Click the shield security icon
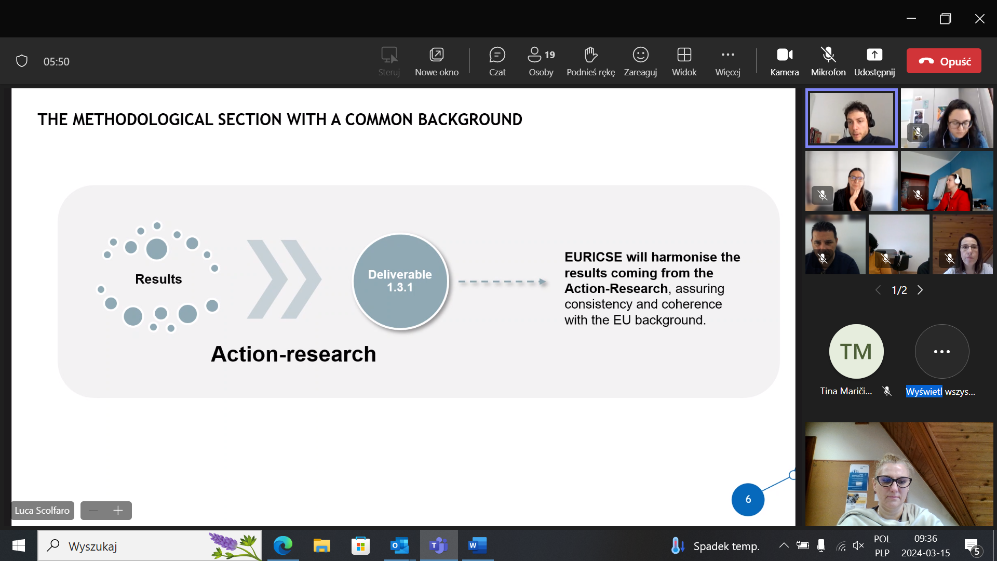Screen dimensions: 997x561 (x=22, y=61)
